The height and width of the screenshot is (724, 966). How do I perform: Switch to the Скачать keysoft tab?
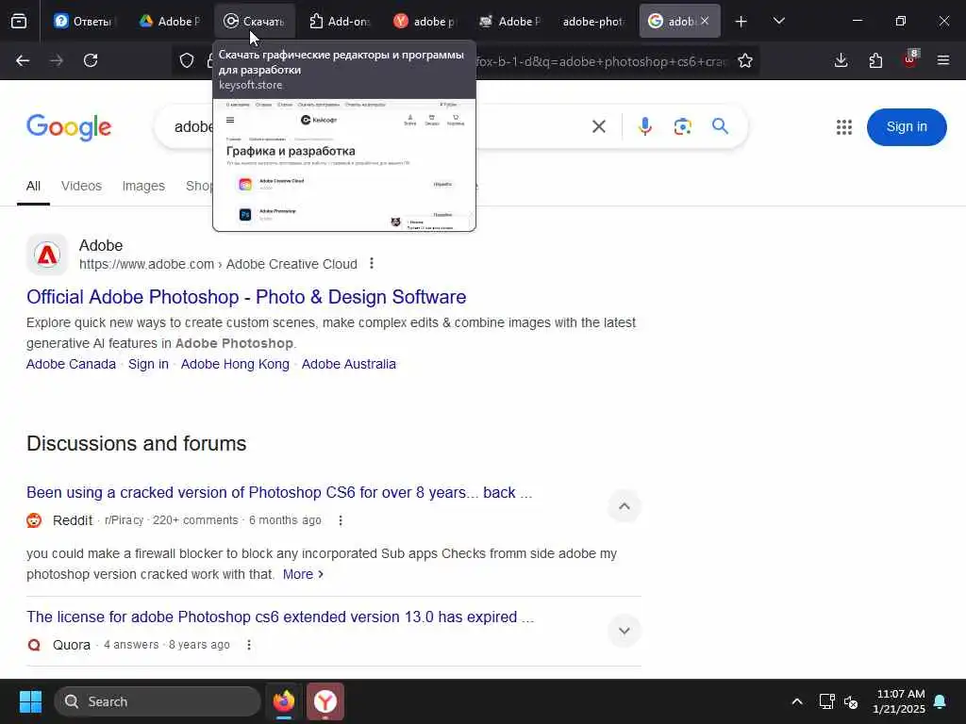coord(255,22)
